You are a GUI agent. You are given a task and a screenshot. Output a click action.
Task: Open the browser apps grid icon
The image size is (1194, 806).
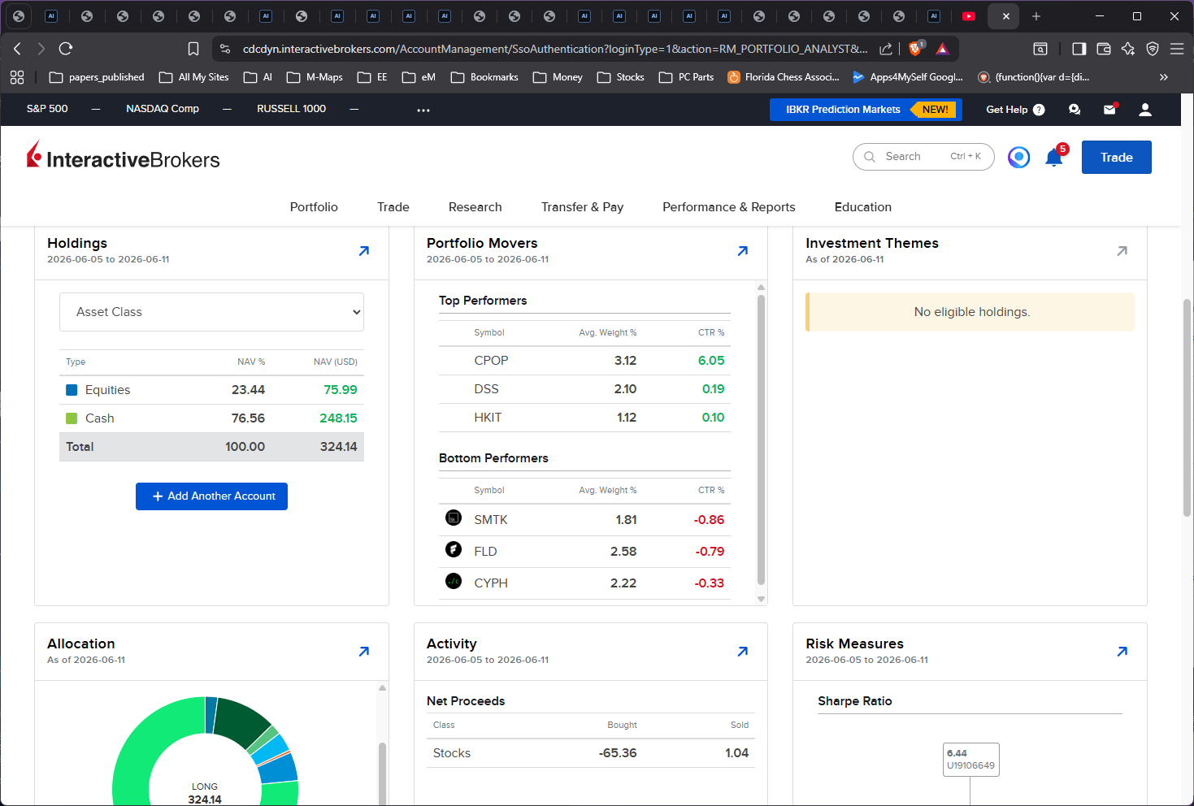coord(17,77)
